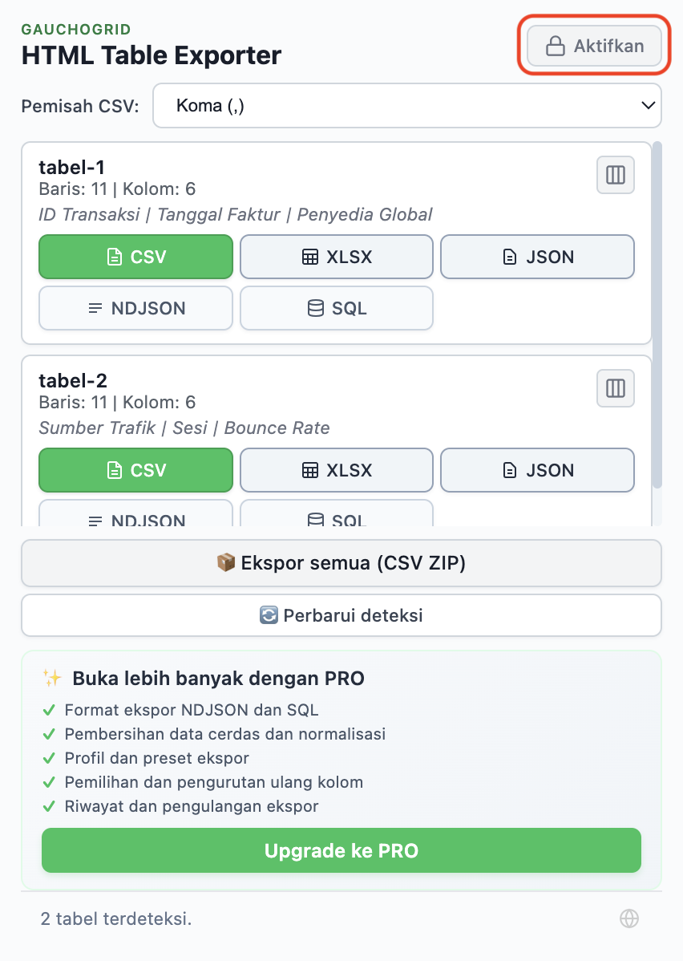Select the XLSX format for tabel-1
The width and height of the screenshot is (683, 961).
click(336, 257)
